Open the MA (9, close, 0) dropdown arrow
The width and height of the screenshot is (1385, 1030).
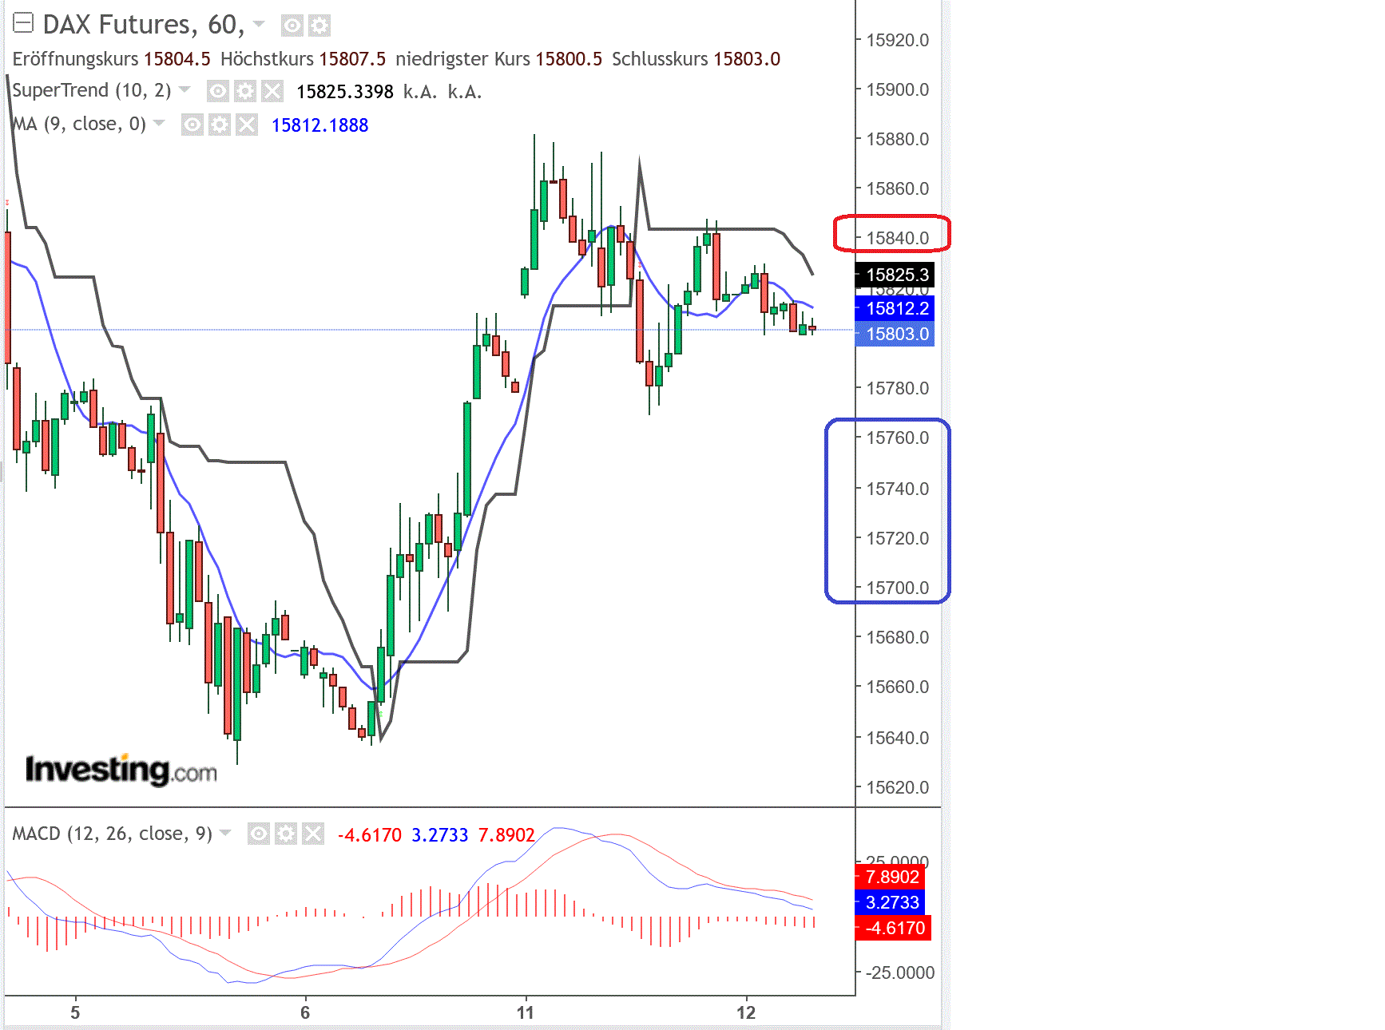[158, 123]
